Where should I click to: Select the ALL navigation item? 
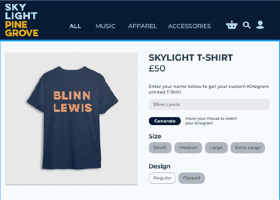[75, 26]
